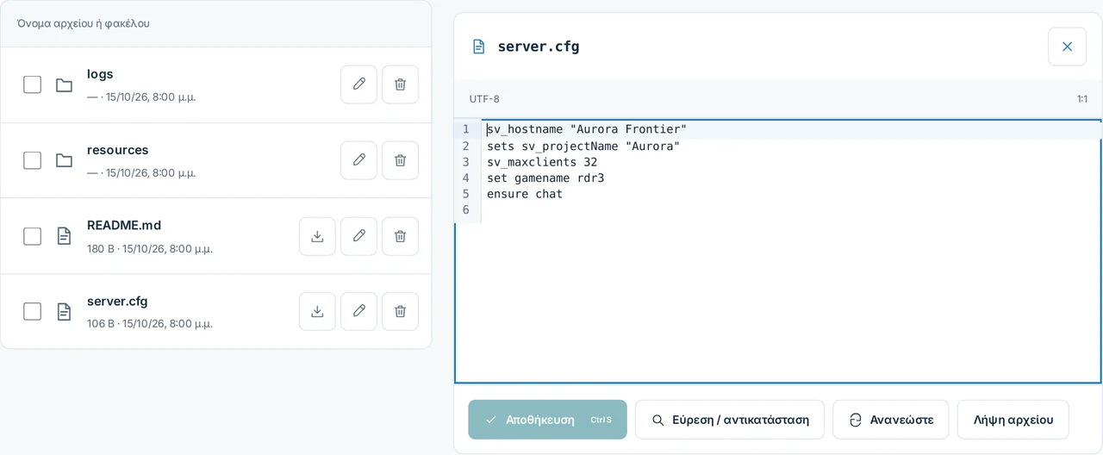Click the edit pencil icon for server.cfg row

[x=358, y=311]
